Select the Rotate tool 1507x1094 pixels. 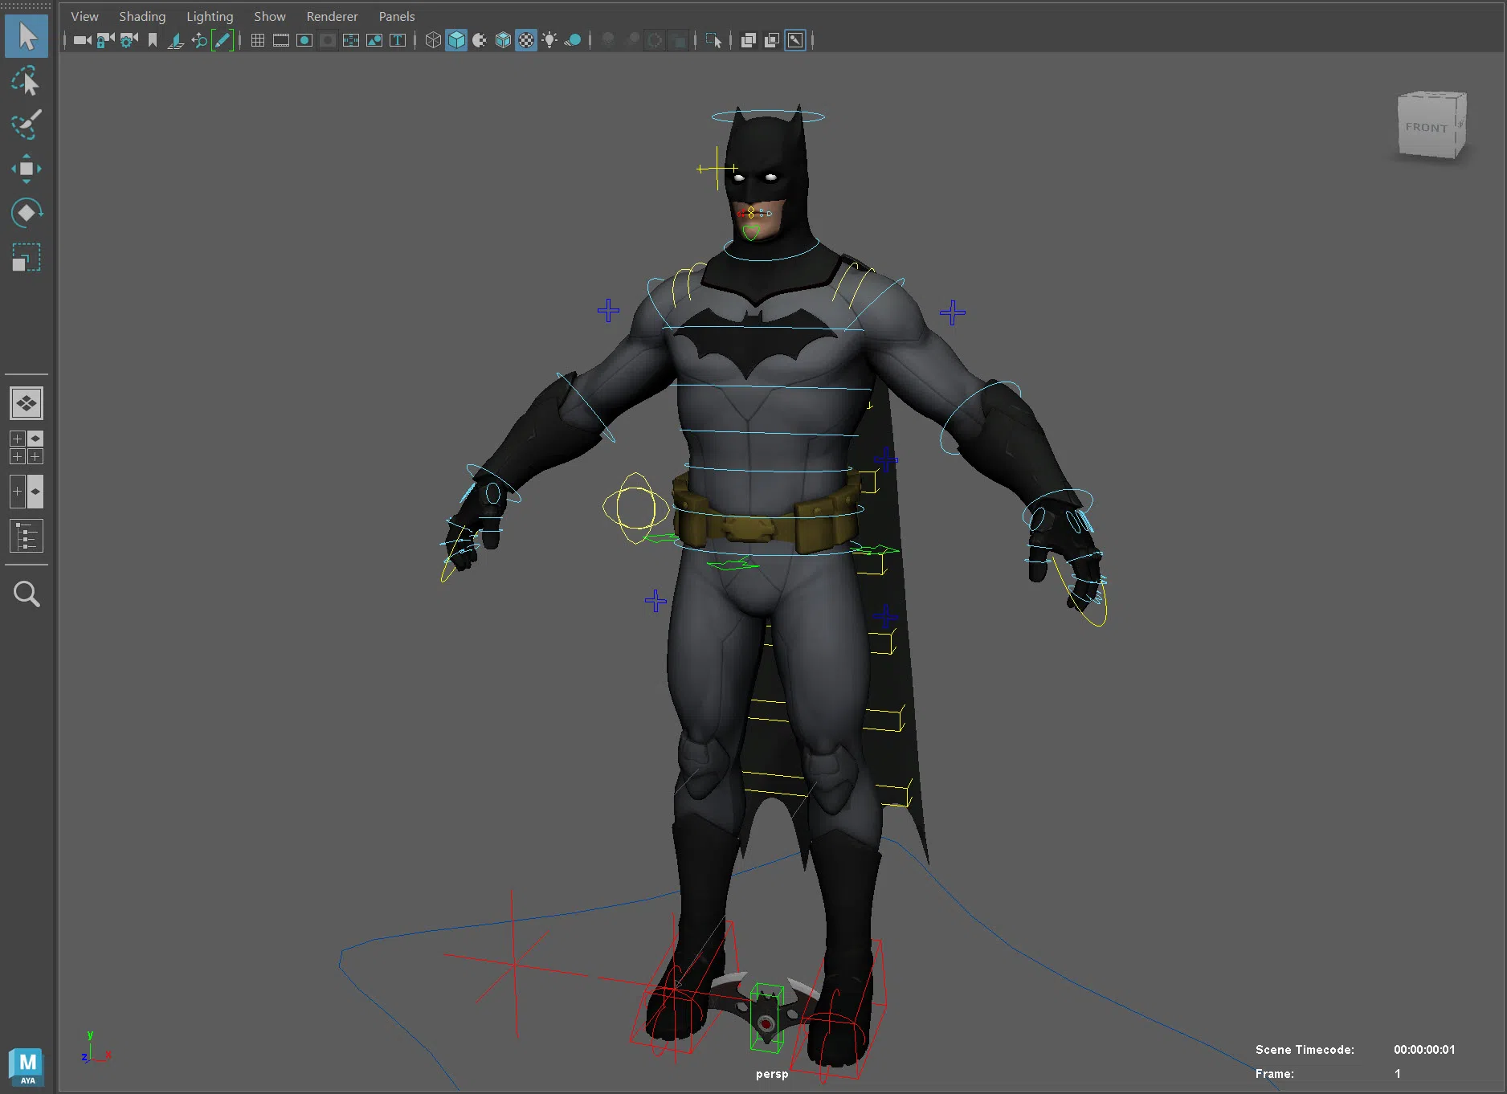(27, 213)
